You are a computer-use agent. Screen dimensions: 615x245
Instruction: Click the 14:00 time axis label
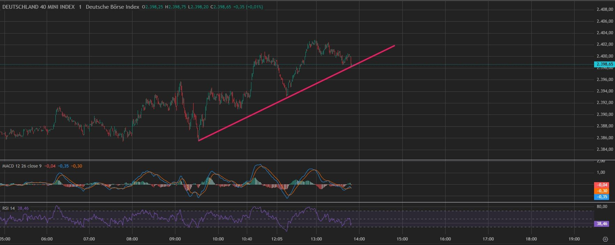359,239
